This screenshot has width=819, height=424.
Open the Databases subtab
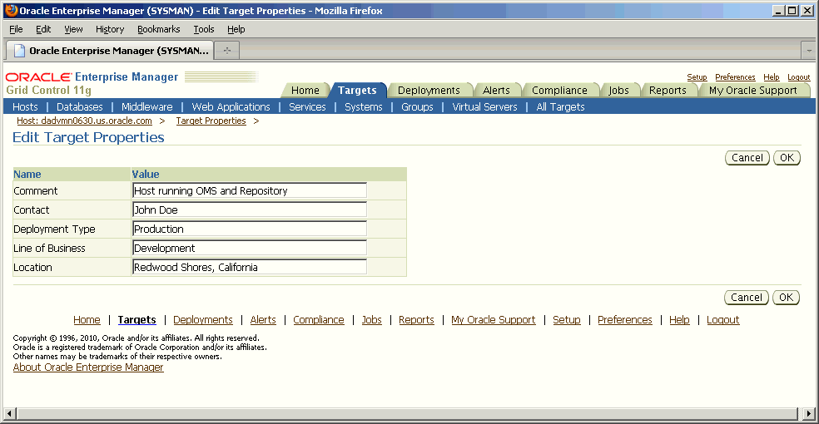[79, 107]
